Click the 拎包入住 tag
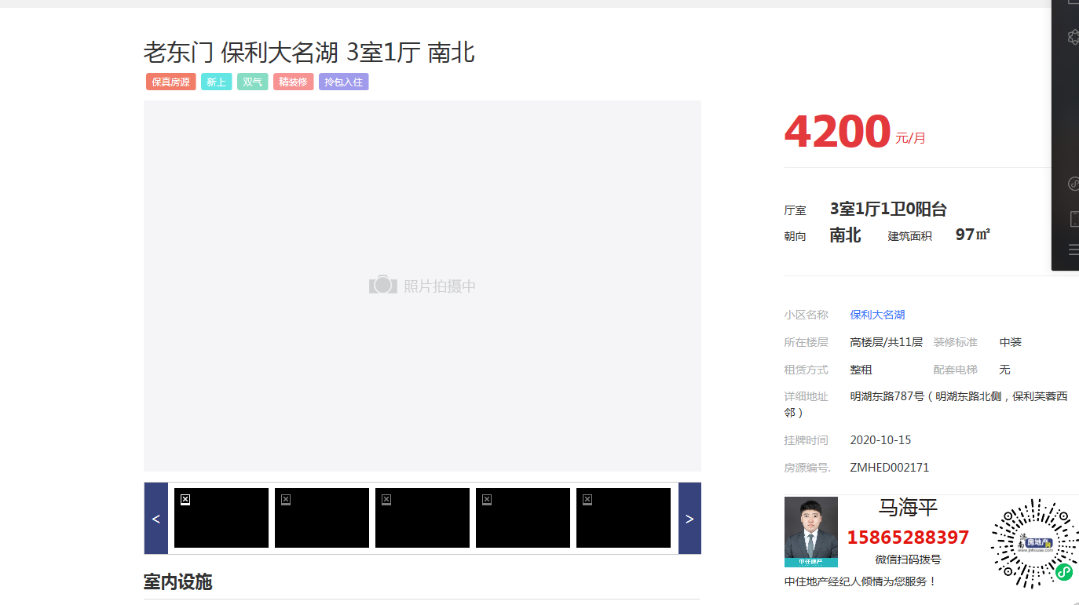Image resolution: width=1079 pixels, height=605 pixels. (343, 82)
